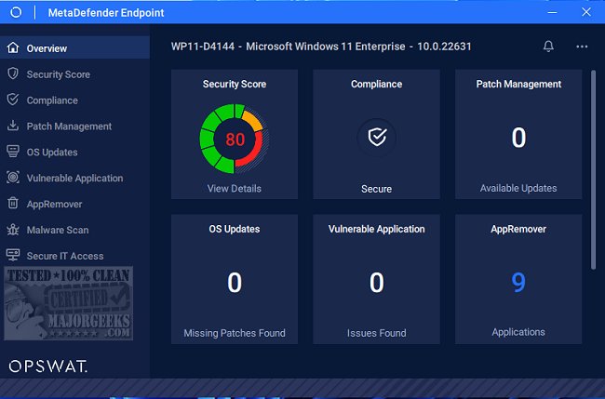Click the Compliance card title
The image size is (605, 399).
click(377, 84)
